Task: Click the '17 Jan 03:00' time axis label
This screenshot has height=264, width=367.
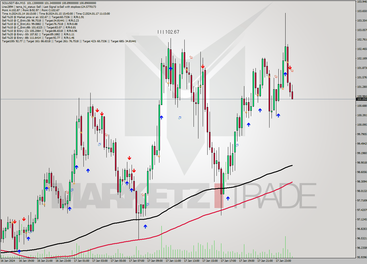Action: tap(100, 261)
